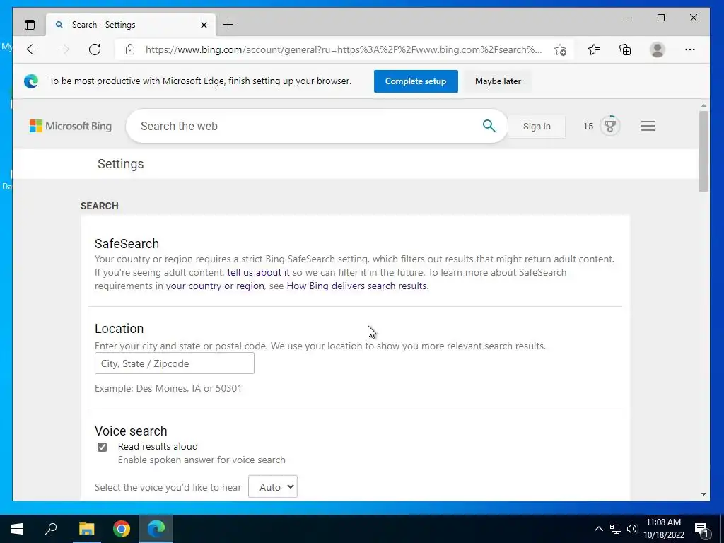
Task: Go to Microsoft Bing home logo
Action: point(71,126)
